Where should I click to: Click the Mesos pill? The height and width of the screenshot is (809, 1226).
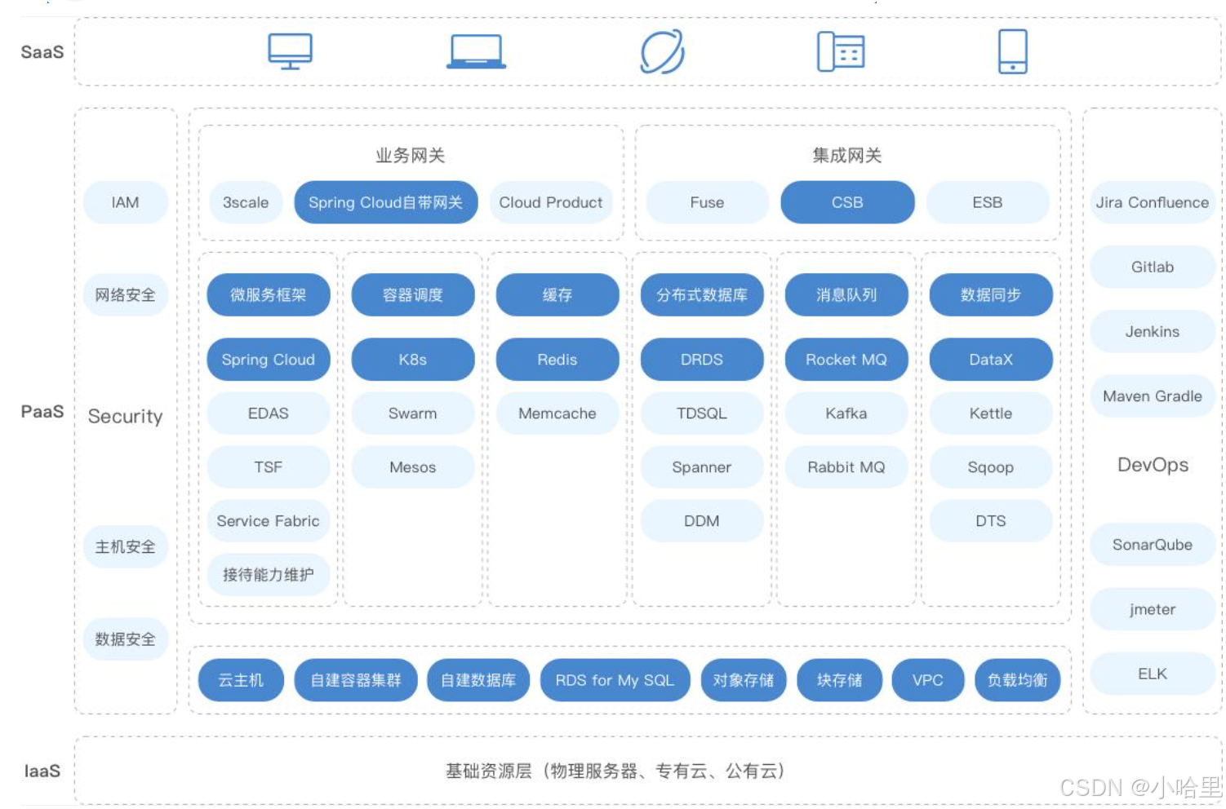coord(413,467)
